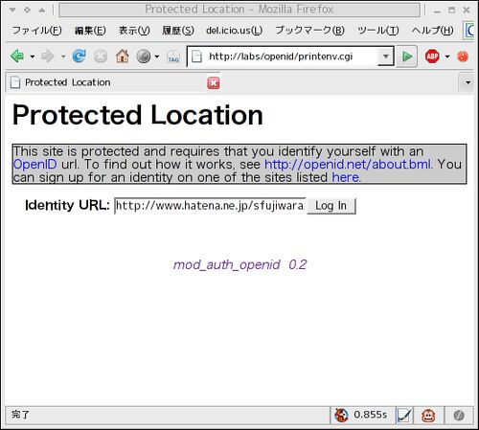Image resolution: width=479 pixels, height=430 pixels.
Task: Click the pen-and-page status bar icon
Action: click(404, 416)
